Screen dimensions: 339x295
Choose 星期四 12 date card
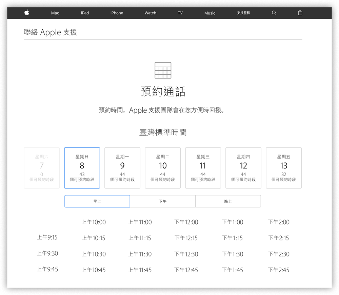[243, 168]
